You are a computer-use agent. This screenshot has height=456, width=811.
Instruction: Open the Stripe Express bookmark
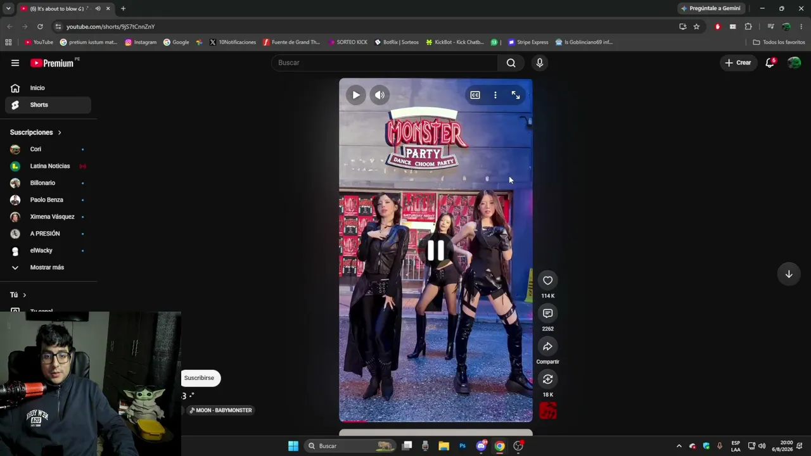[528, 42]
